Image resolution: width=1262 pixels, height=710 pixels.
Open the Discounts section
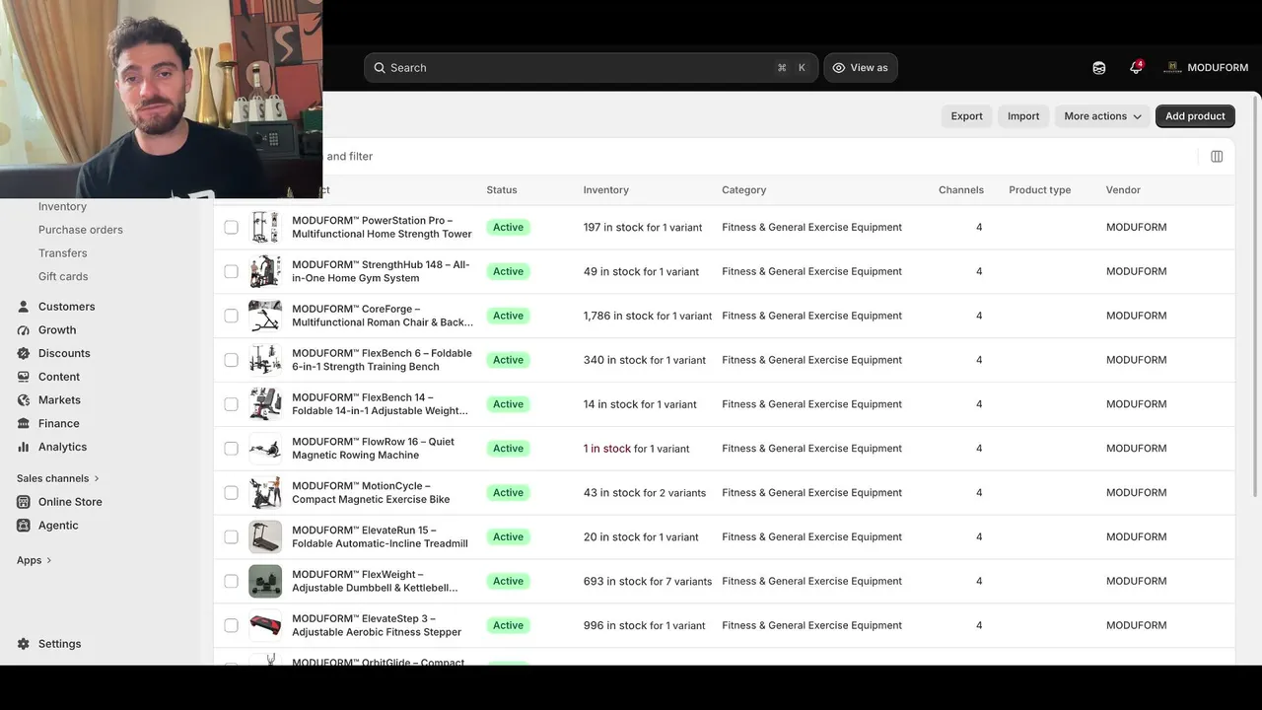point(64,353)
